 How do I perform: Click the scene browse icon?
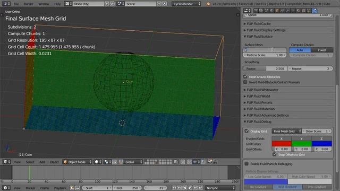(x=121, y=4)
